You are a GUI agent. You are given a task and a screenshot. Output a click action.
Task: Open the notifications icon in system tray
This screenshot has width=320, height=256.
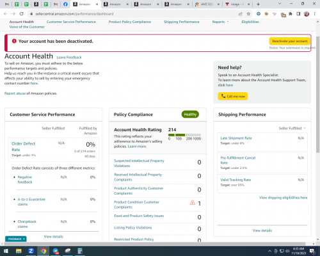click(312, 251)
